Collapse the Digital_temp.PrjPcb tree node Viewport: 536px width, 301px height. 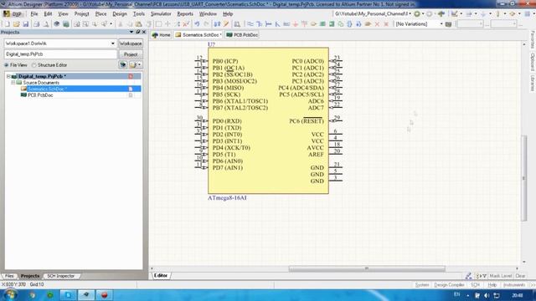(x=8, y=76)
